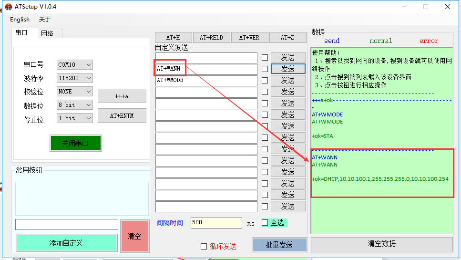
Task: Expand the baud rate 115200 dropdown
Action: tap(75, 78)
